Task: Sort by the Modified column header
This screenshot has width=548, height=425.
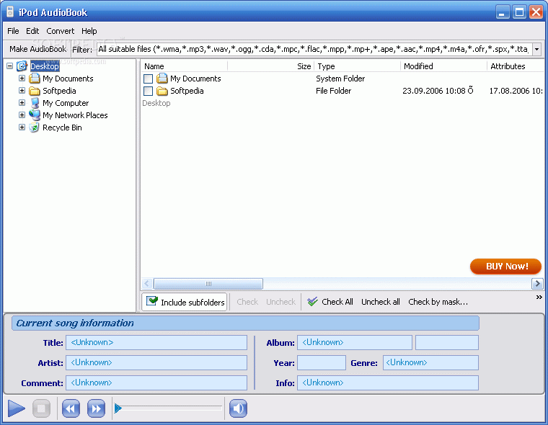Action: coord(444,66)
